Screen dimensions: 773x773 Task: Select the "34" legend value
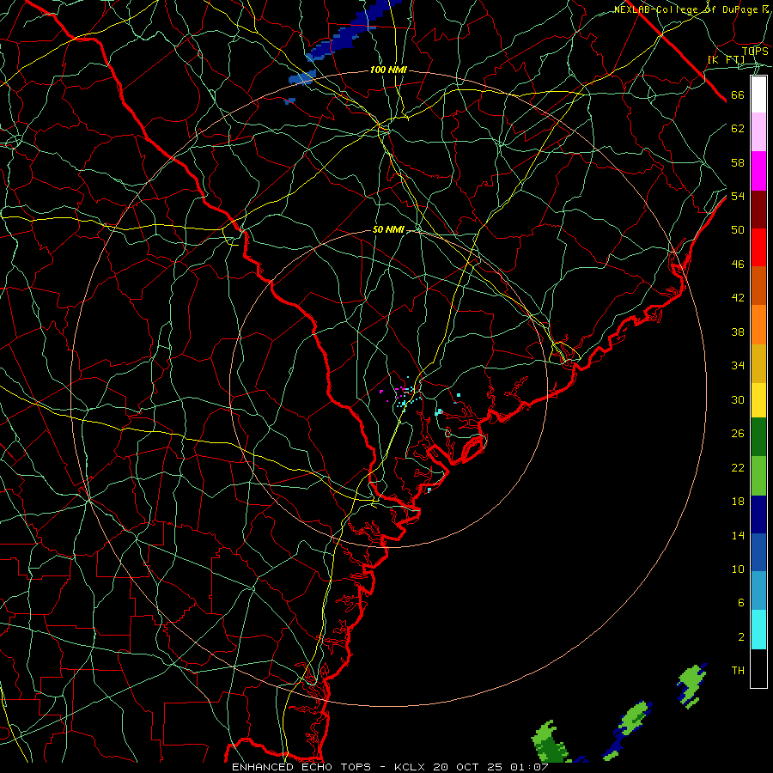(738, 366)
